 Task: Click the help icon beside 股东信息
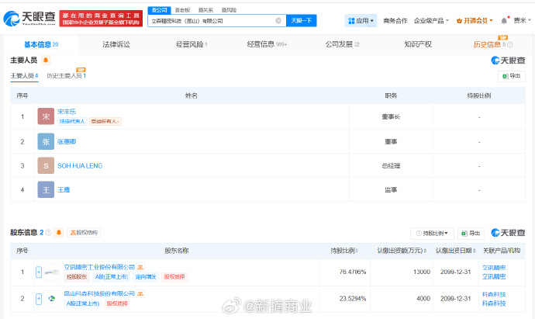48,233
